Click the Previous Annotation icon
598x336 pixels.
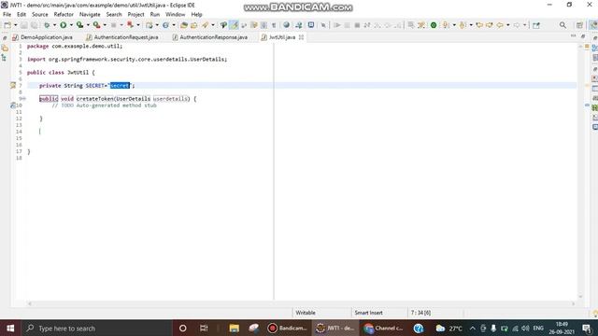[463, 25]
